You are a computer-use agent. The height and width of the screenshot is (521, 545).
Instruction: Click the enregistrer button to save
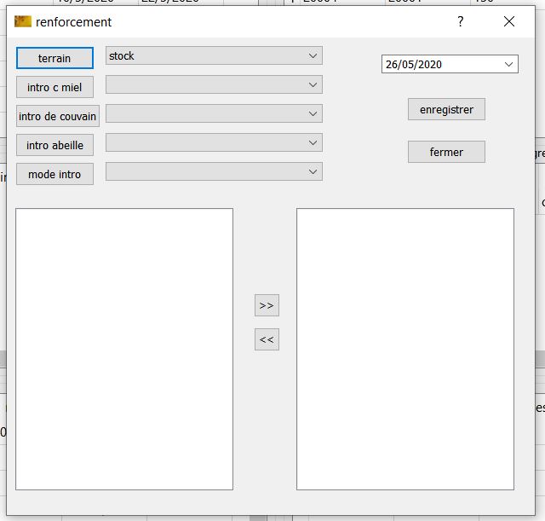click(x=446, y=109)
